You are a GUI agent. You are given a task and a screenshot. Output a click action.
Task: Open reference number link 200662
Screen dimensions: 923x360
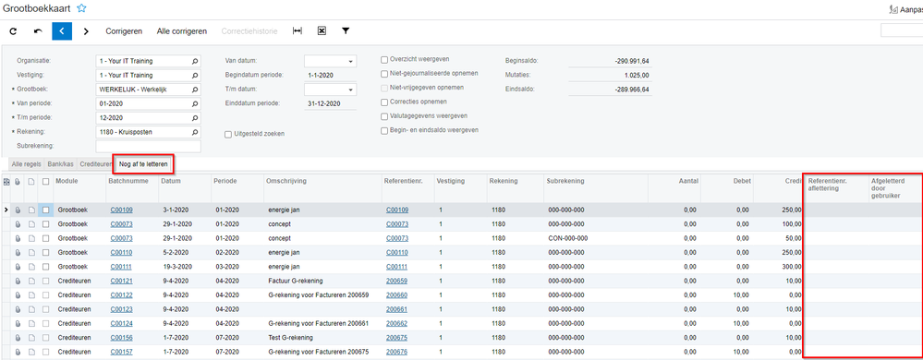point(397,323)
